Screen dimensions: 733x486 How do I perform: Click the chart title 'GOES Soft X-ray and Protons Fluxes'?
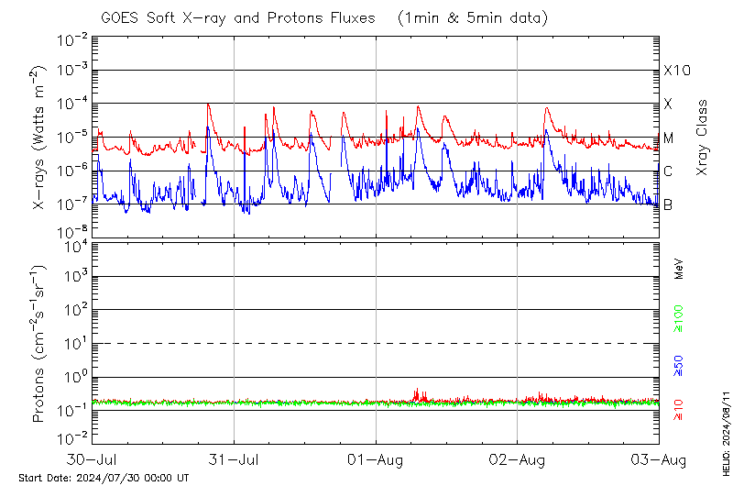[236, 18]
